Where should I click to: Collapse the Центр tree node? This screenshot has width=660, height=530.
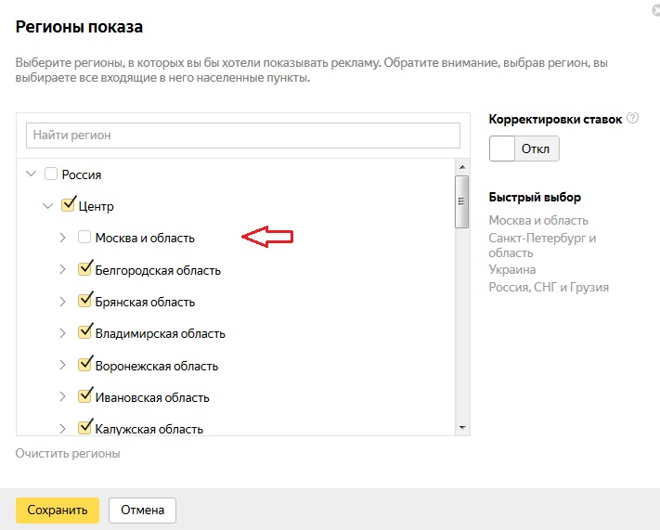click(48, 206)
